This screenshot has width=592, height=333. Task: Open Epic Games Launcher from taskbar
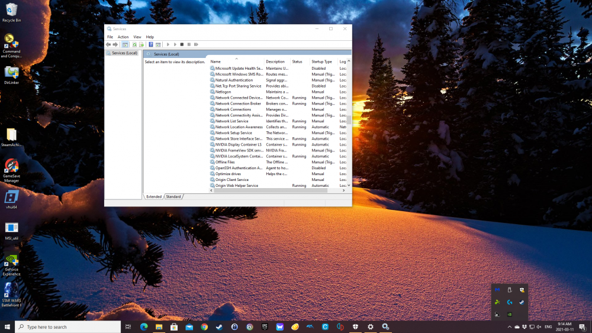coord(265,326)
